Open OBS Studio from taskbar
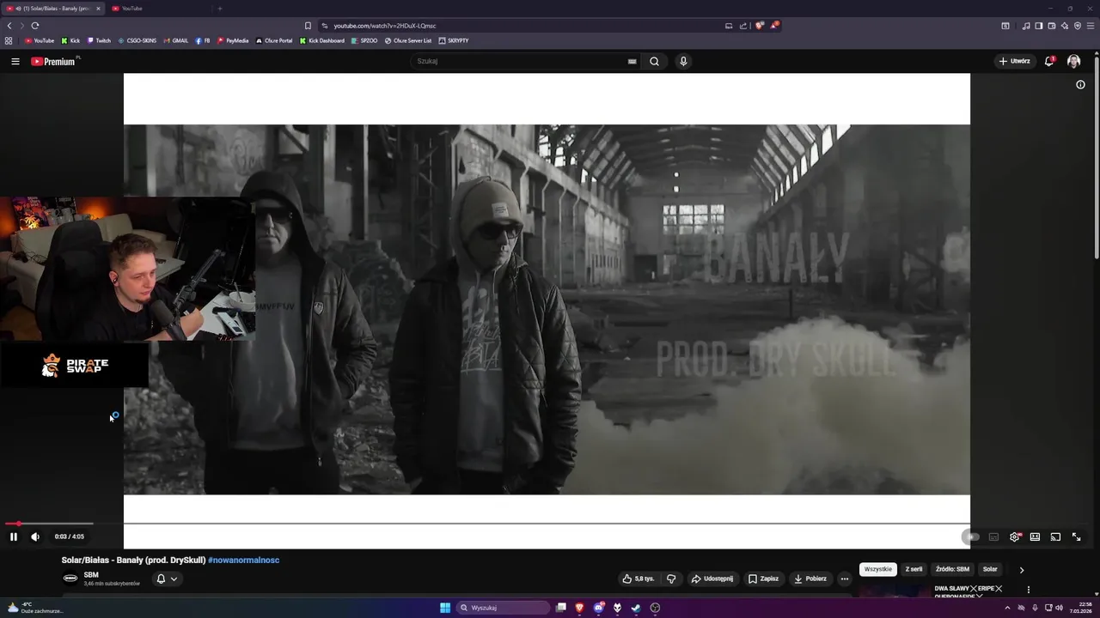Image resolution: width=1100 pixels, height=618 pixels. (x=655, y=608)
